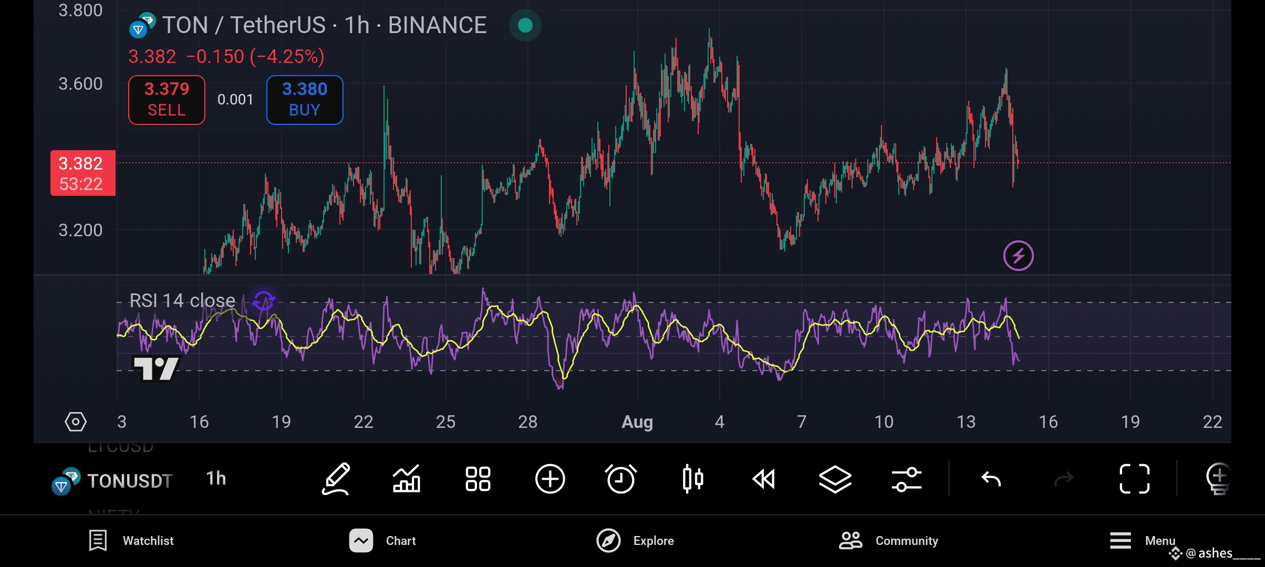Enter fullscreen chart mode
Screen dimensions: 1265x567
coord(1135,479)
